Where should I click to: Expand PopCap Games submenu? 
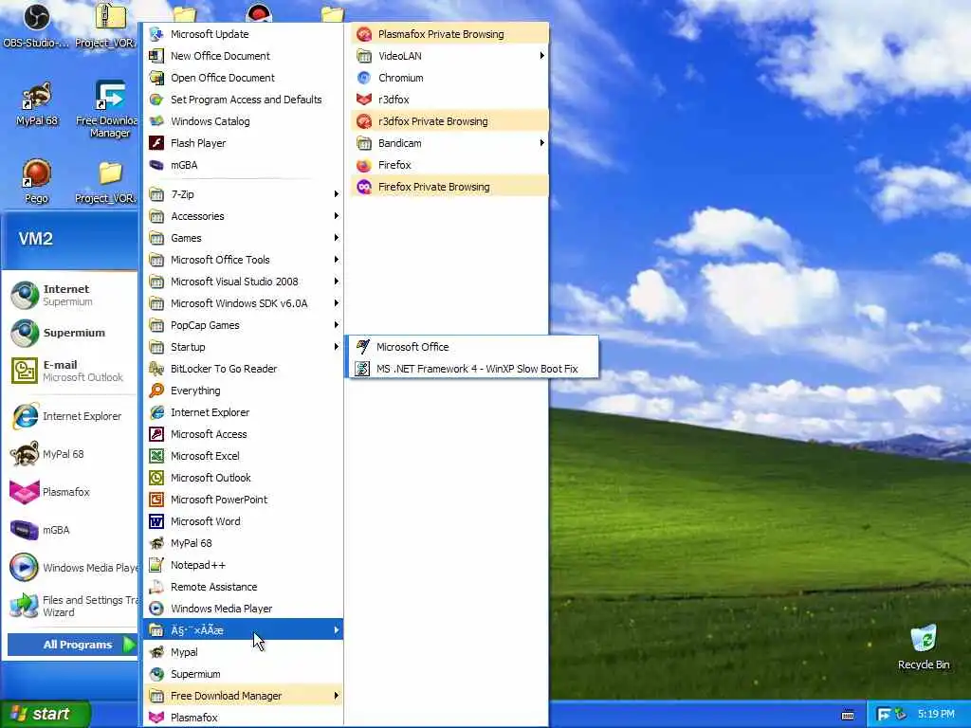[244, 325]
